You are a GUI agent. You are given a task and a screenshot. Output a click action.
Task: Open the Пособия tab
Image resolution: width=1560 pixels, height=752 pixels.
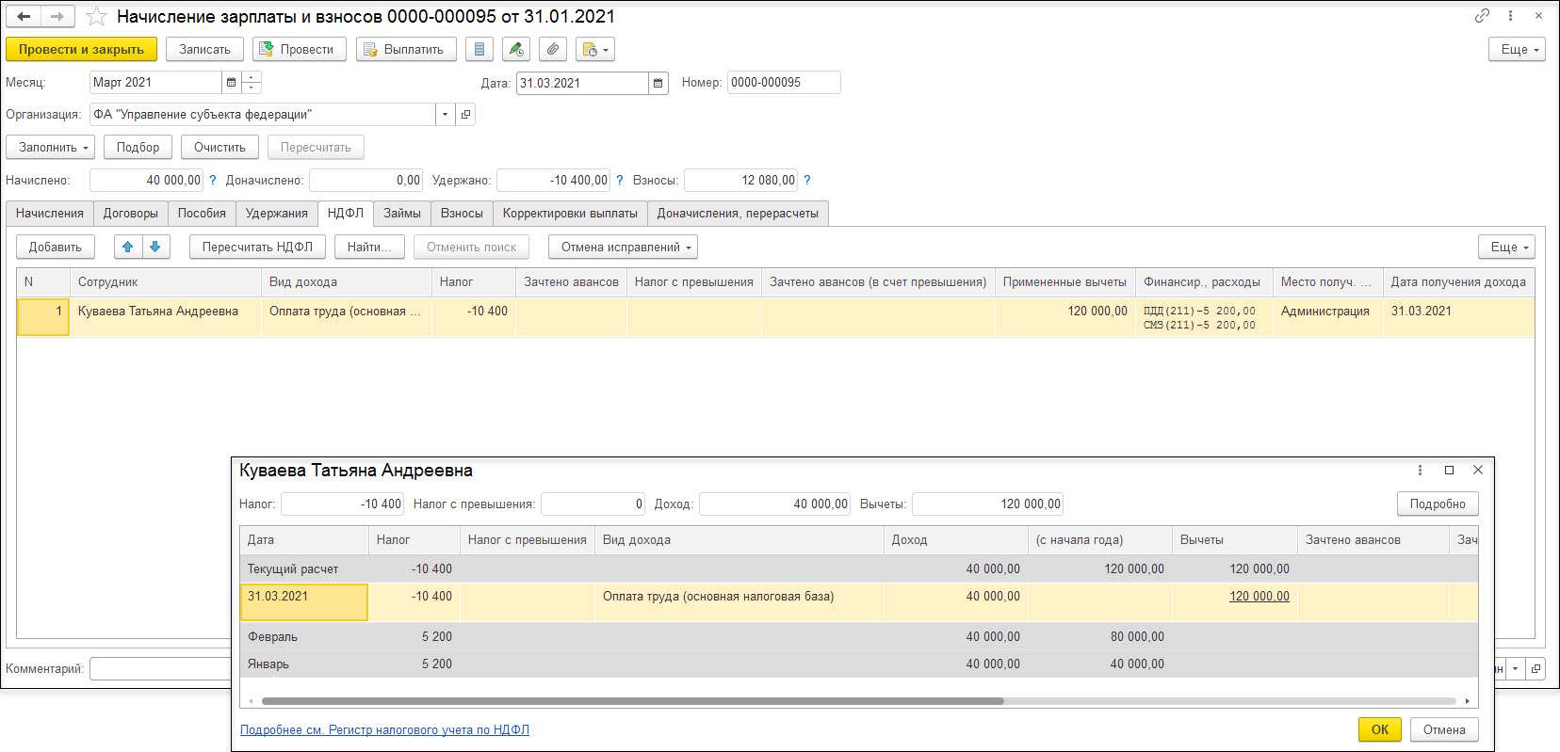(202, 214)
